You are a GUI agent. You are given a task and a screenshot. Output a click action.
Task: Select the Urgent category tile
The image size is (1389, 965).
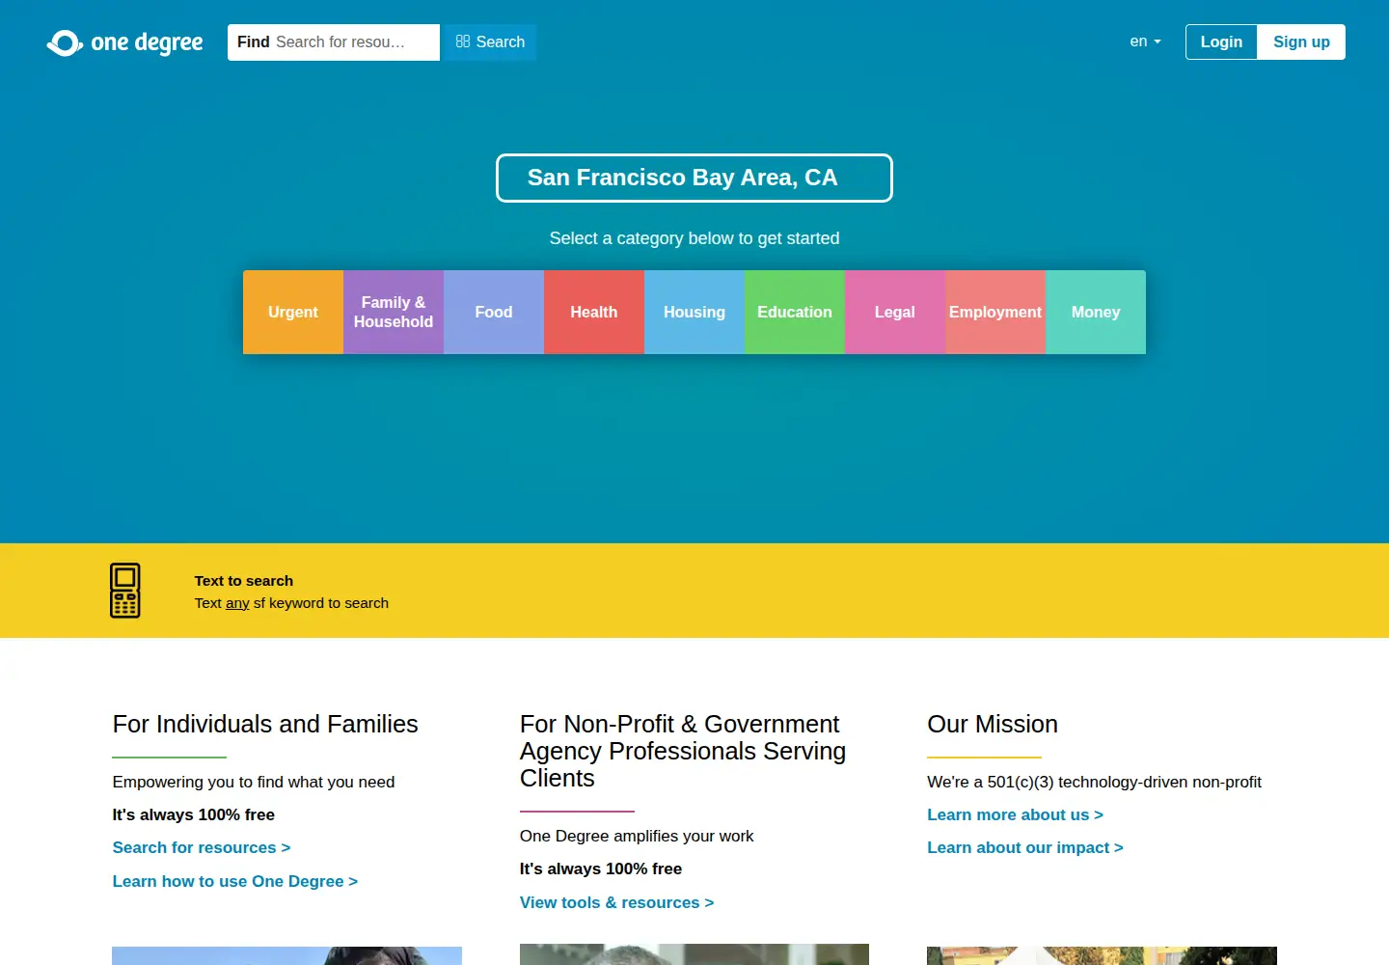tap(293, 312)
